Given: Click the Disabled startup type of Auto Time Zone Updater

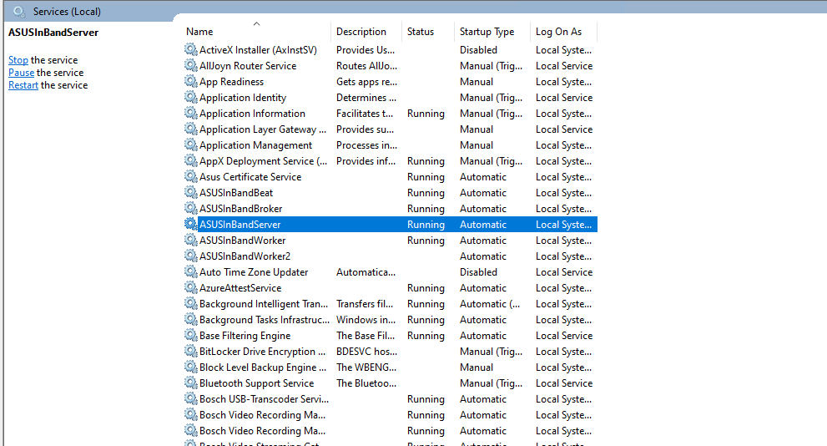Looking at the screenshot, I should tap(478, 272).
